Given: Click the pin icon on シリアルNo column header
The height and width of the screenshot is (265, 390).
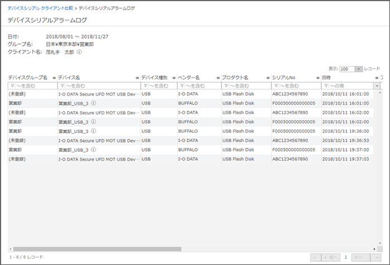Looking at the screenshot, I should 317,78.
